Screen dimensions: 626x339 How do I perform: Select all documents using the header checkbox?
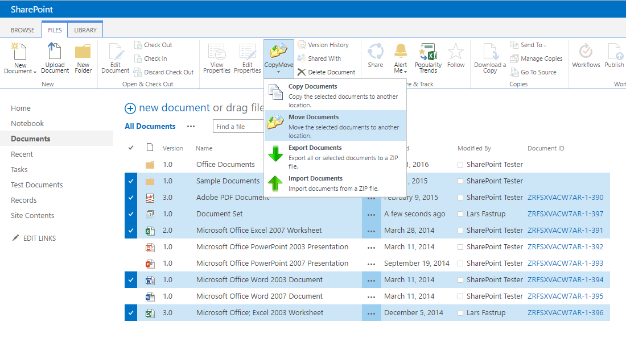(130, 148)
